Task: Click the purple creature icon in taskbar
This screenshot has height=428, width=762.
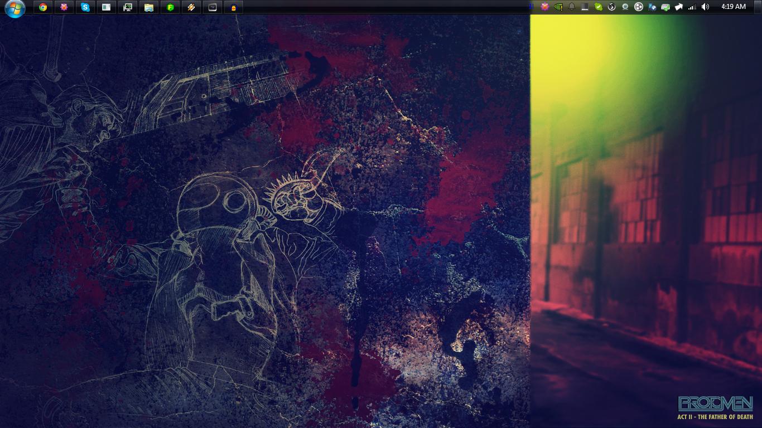Action: (64, 7)
